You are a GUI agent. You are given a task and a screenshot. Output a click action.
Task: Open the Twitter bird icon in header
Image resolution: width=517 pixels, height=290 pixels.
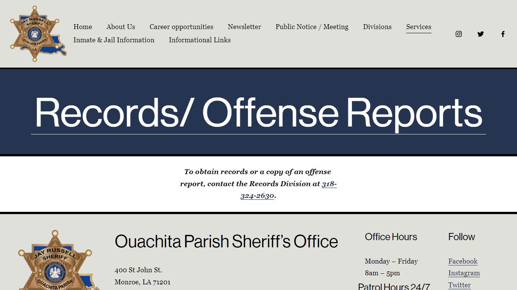pos(481,34)
